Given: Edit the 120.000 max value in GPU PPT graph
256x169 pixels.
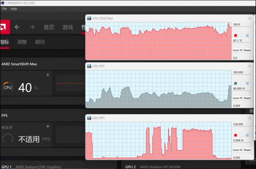Looking at the screenshot, I should (242, 124).
